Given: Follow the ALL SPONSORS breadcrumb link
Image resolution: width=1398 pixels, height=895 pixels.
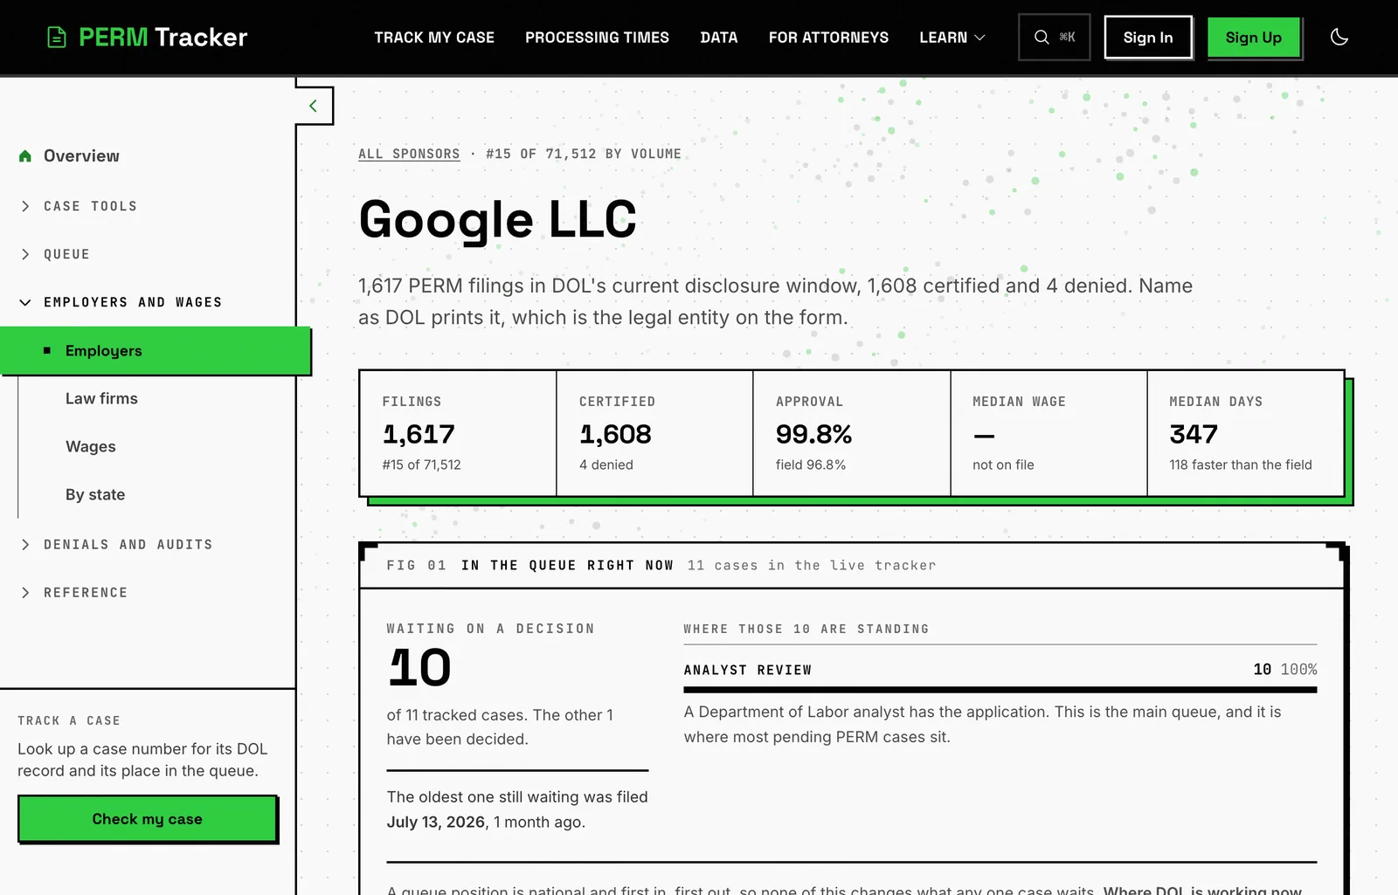Looking at the screenshot, I should coord(409,154).
